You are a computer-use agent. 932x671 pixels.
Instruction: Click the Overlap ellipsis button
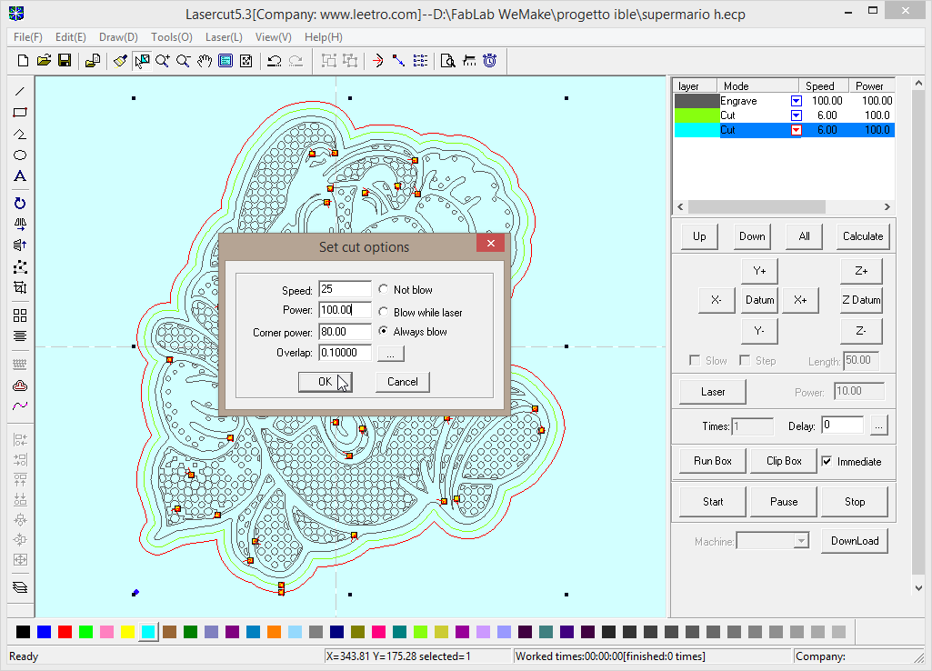point(390,354)
